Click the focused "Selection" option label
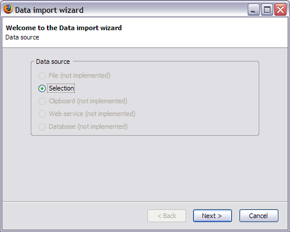Image resolution: width=290 pixels, height=232 pixels. pyautogui.click(x=61, y=88)
